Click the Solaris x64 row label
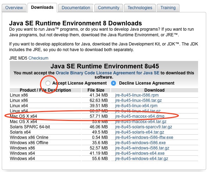The image size is (209, 172). (20, 132)
